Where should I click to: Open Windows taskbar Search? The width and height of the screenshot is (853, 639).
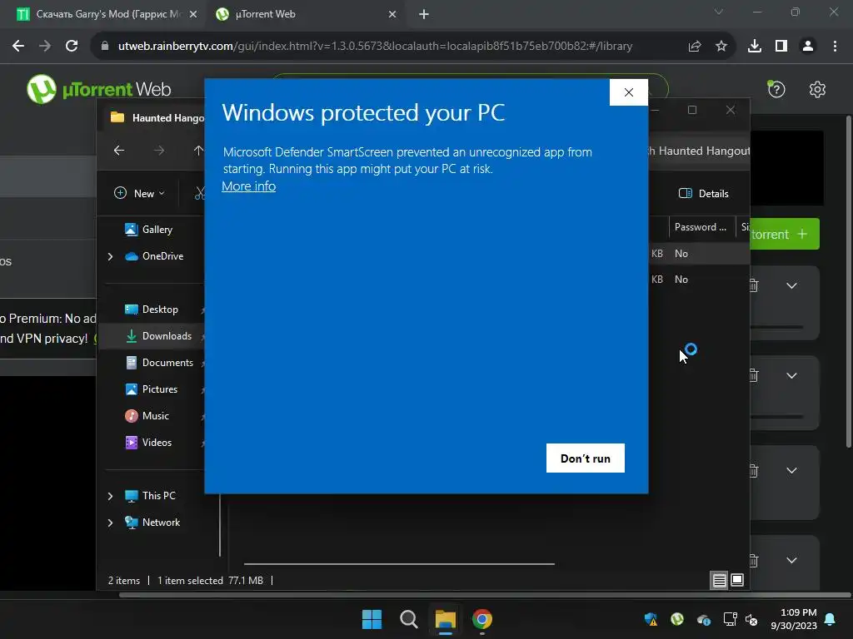coord(408,619)
